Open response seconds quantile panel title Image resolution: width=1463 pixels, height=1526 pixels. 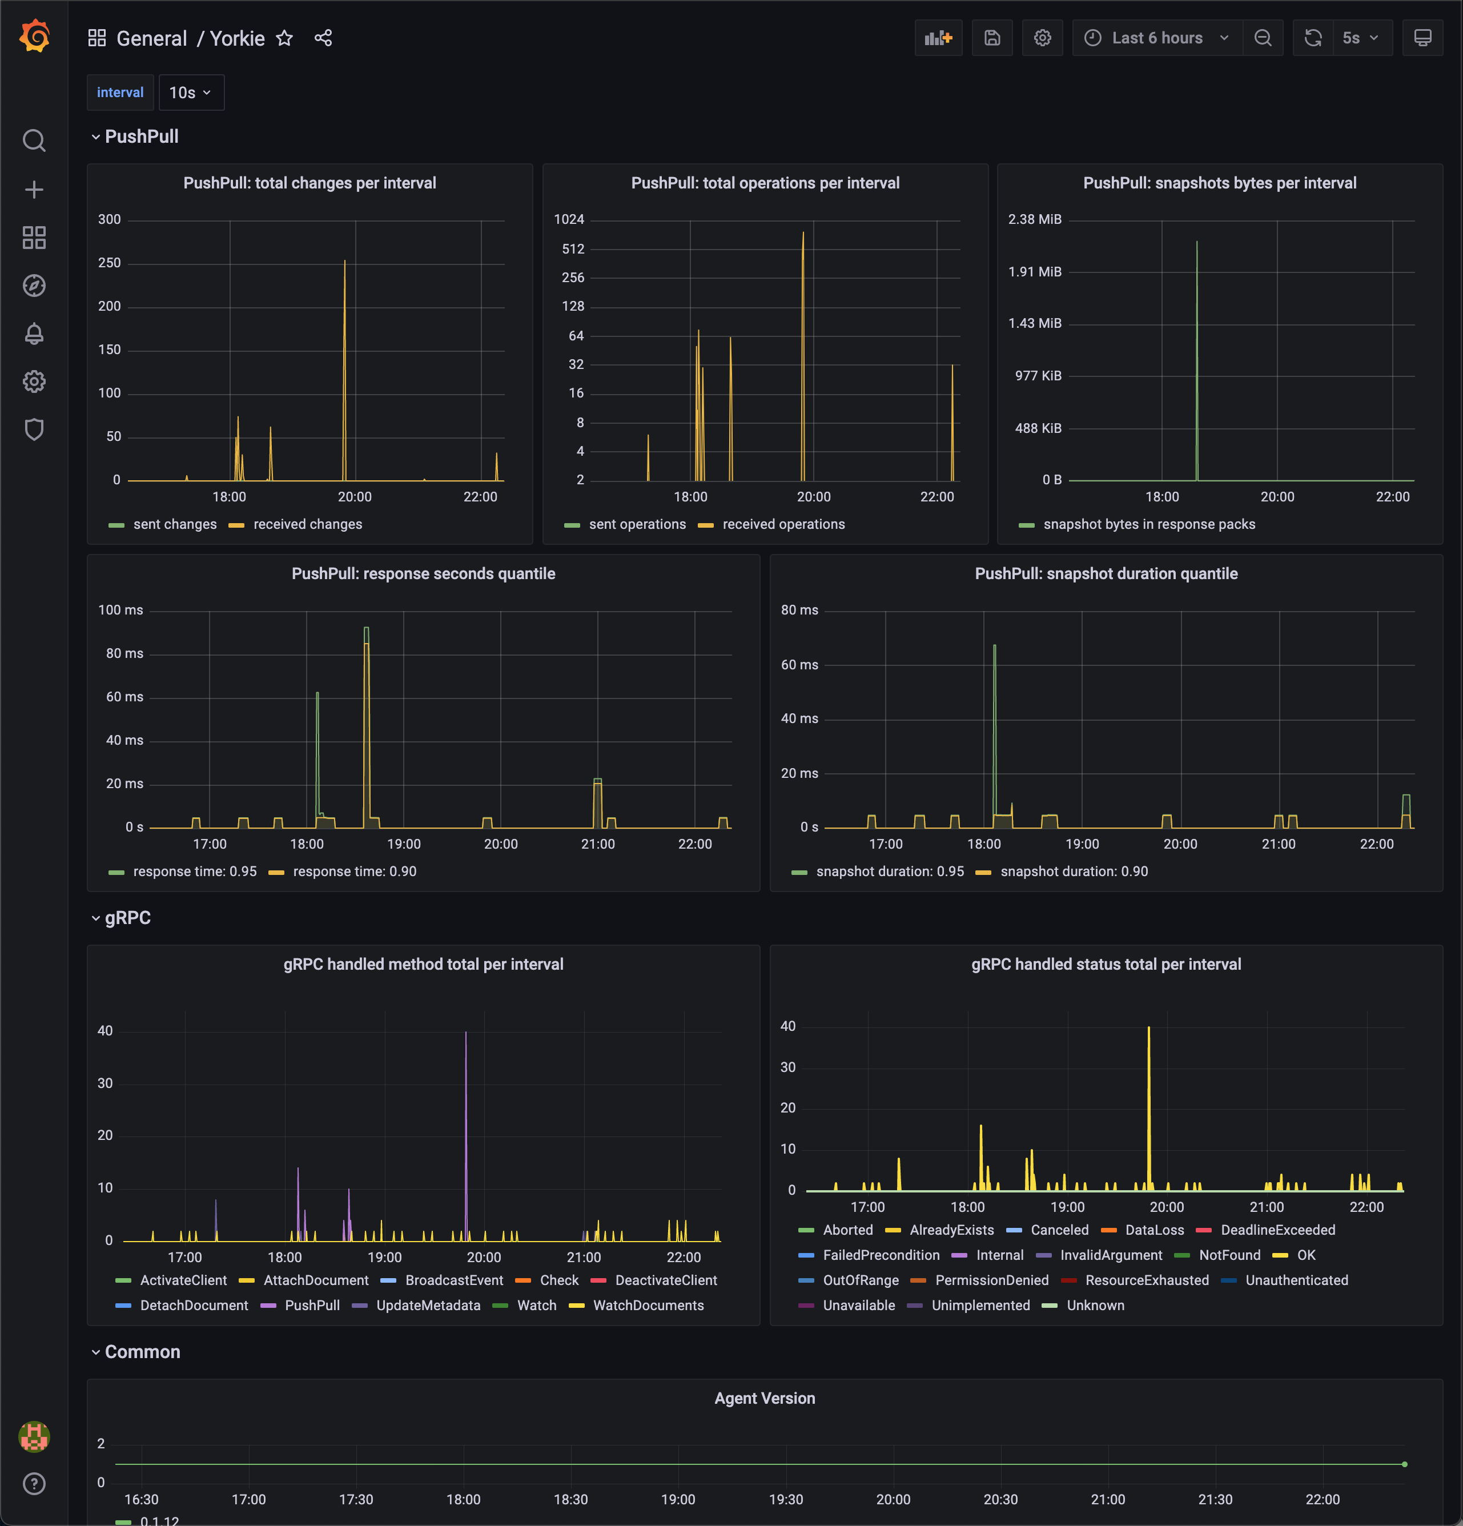pos(424,574)
